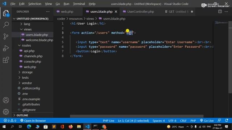The image size is (232, 130).
Task: Open console.php file
Action: (32, 61)
